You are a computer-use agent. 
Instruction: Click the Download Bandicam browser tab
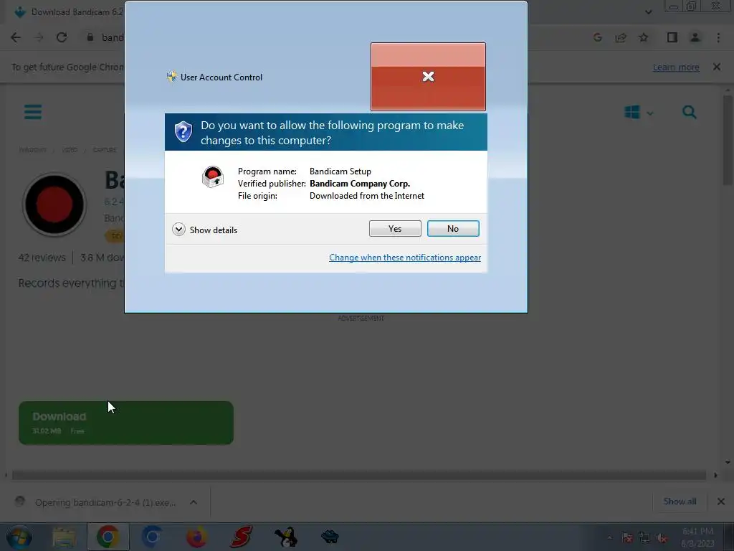(x=70, y=12)
